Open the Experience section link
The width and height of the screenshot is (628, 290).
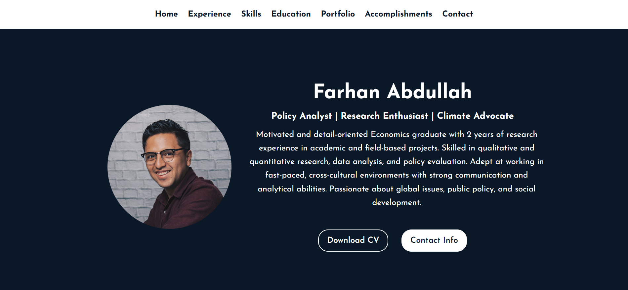pyautogui.click(x=209, y=14)
